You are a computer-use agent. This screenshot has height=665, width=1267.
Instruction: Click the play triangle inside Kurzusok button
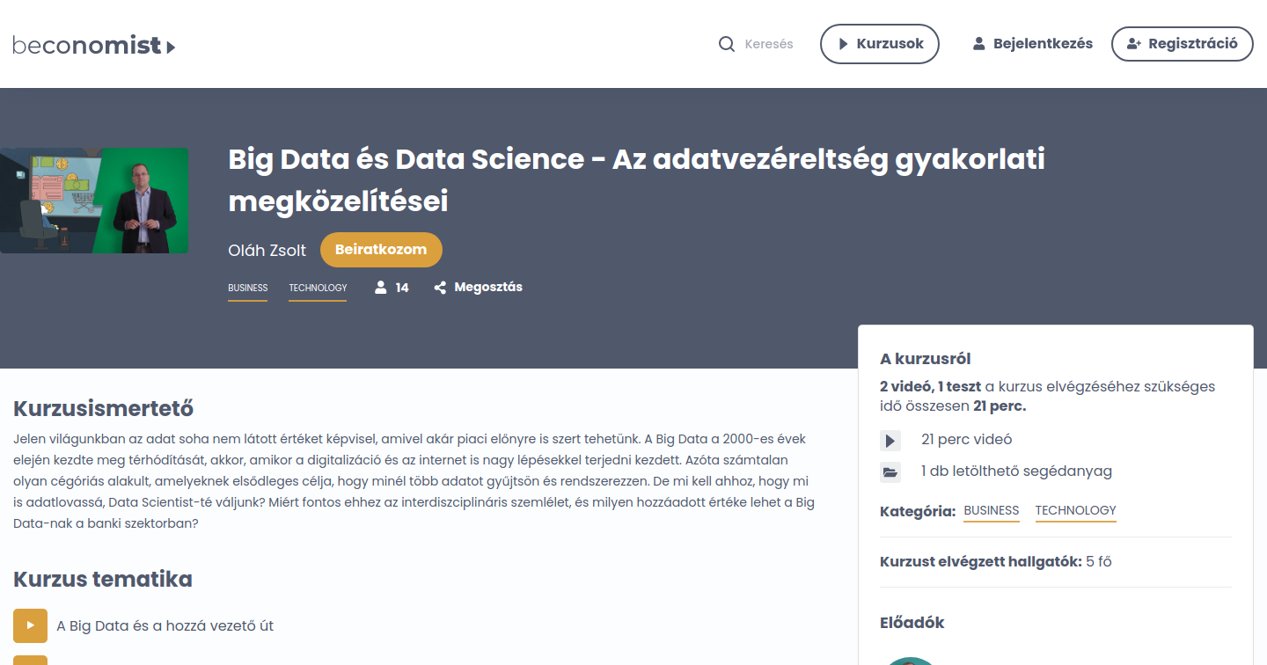841,43
